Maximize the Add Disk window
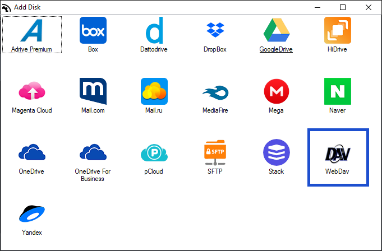Screen dimensions: 382x251 tap(343, 7)
